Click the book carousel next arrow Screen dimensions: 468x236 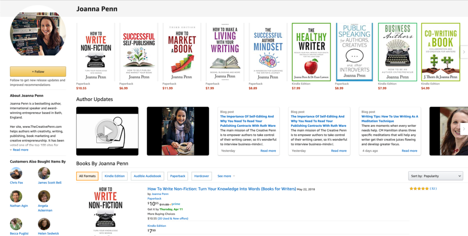click(464, 52)
